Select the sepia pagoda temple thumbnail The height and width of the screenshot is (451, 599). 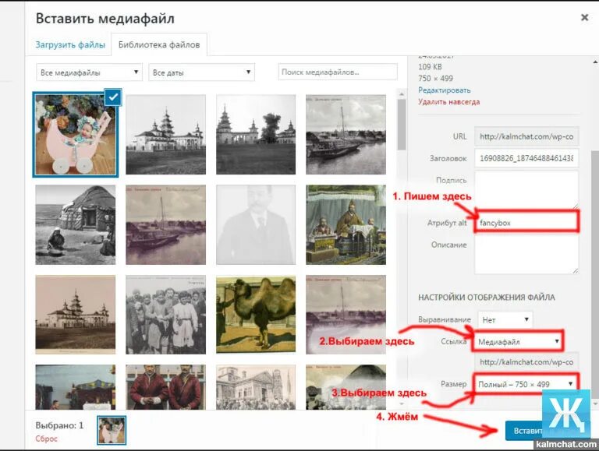tap(75, 315)
